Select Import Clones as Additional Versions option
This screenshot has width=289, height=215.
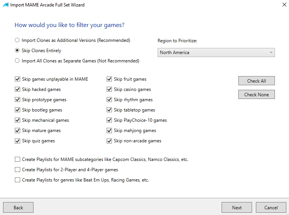pyautogui.click(x=17, y=40)
